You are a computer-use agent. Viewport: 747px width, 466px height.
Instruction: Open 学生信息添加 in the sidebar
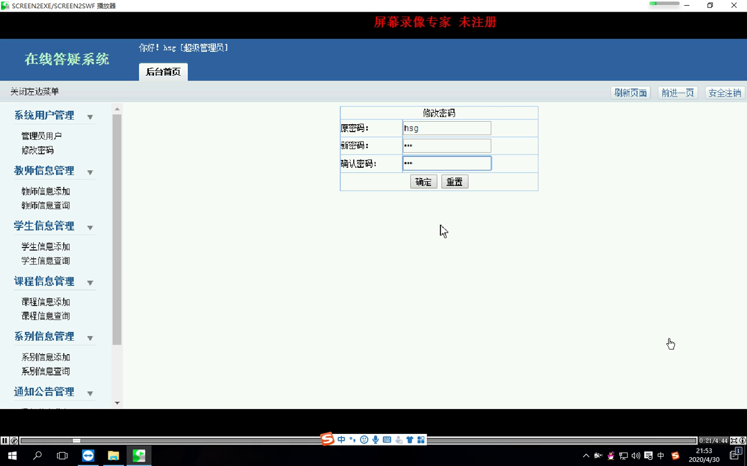(46, 246)
